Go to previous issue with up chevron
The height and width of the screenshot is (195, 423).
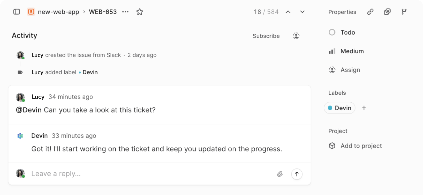288,12
